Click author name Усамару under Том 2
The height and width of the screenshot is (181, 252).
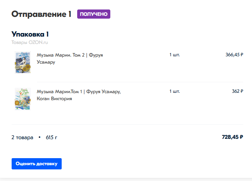coord(46,62)
